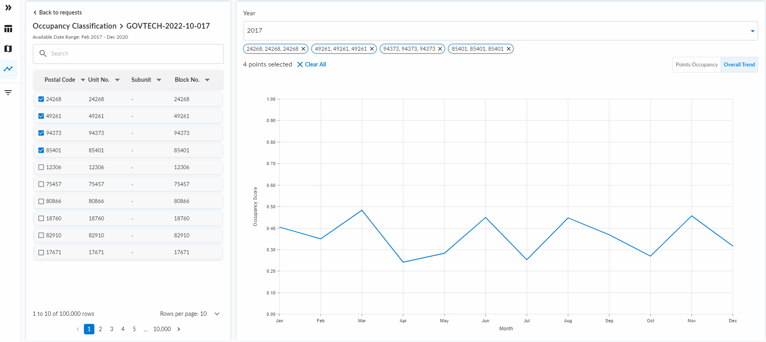Open the map view icon in sidebar

pyautogui.click(x=8, y=49)
